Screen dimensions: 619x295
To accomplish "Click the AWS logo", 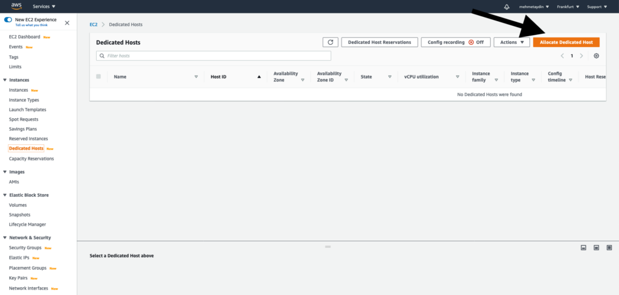I will [16, 6].
